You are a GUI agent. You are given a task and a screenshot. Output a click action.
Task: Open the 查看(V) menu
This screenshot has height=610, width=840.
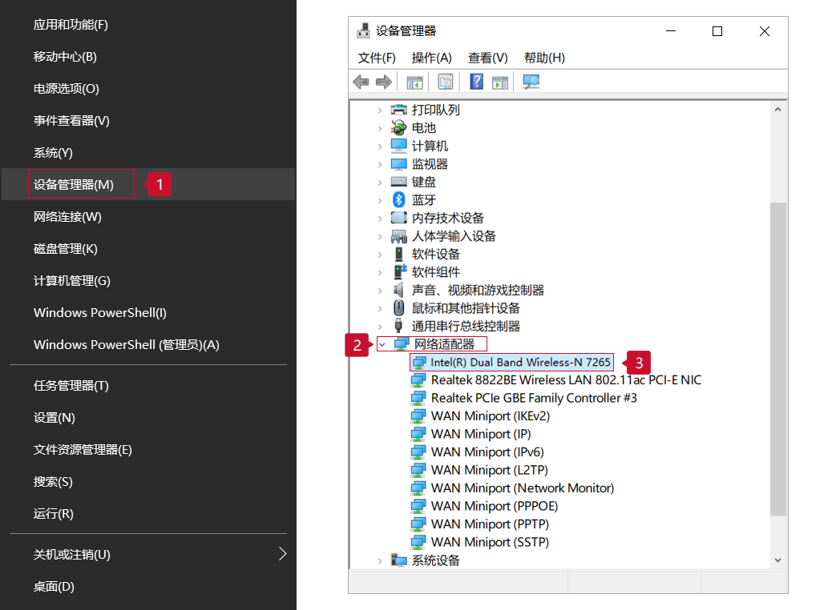pos(487,58)
